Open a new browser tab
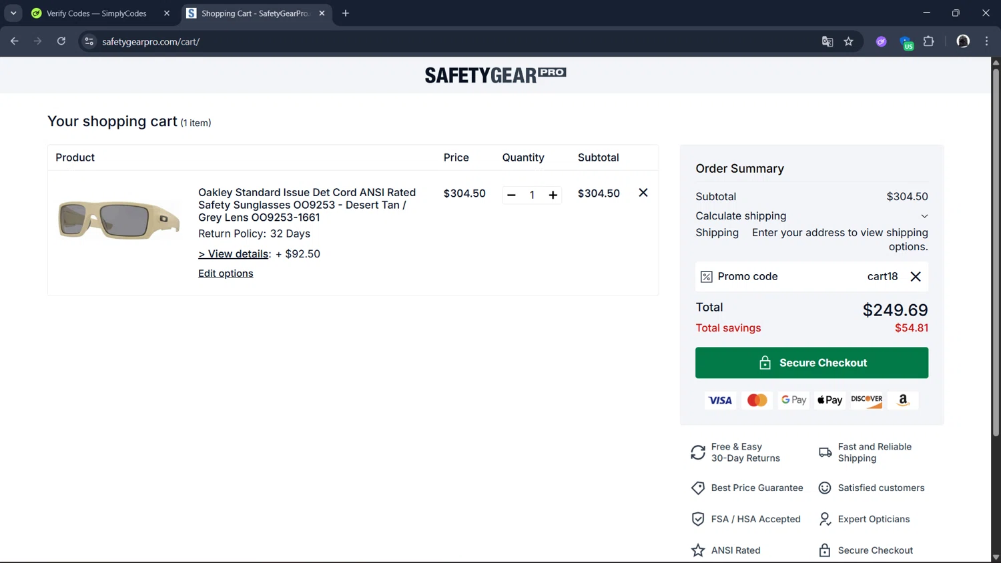Image resolution: width=1001 pixels, height=563 pixels. (x=346, y=13)
